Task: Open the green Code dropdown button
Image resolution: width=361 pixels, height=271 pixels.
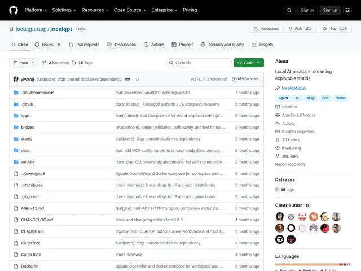Action: click(249, 63)
